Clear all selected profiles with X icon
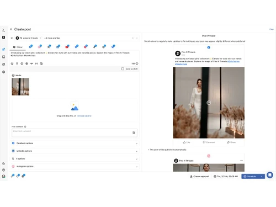276x207 pixels. point(132,38)
